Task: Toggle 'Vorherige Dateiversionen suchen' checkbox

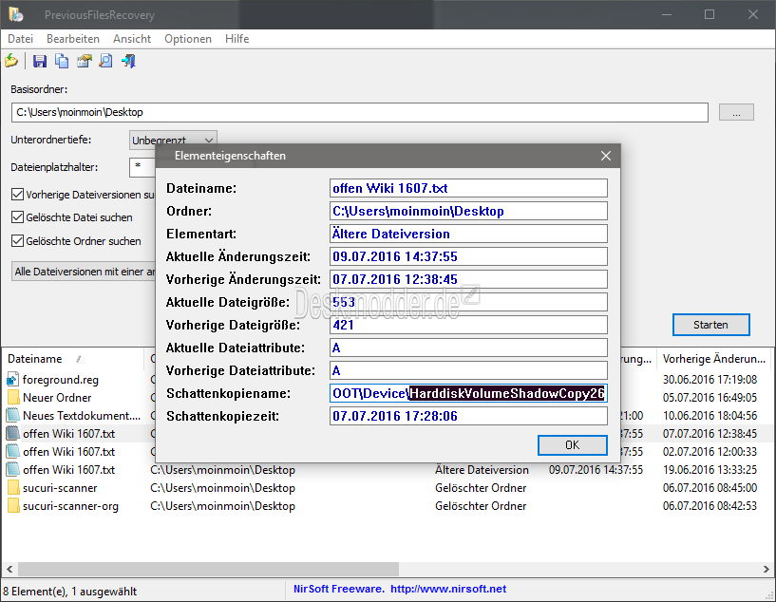Action: tap(17, 195)
